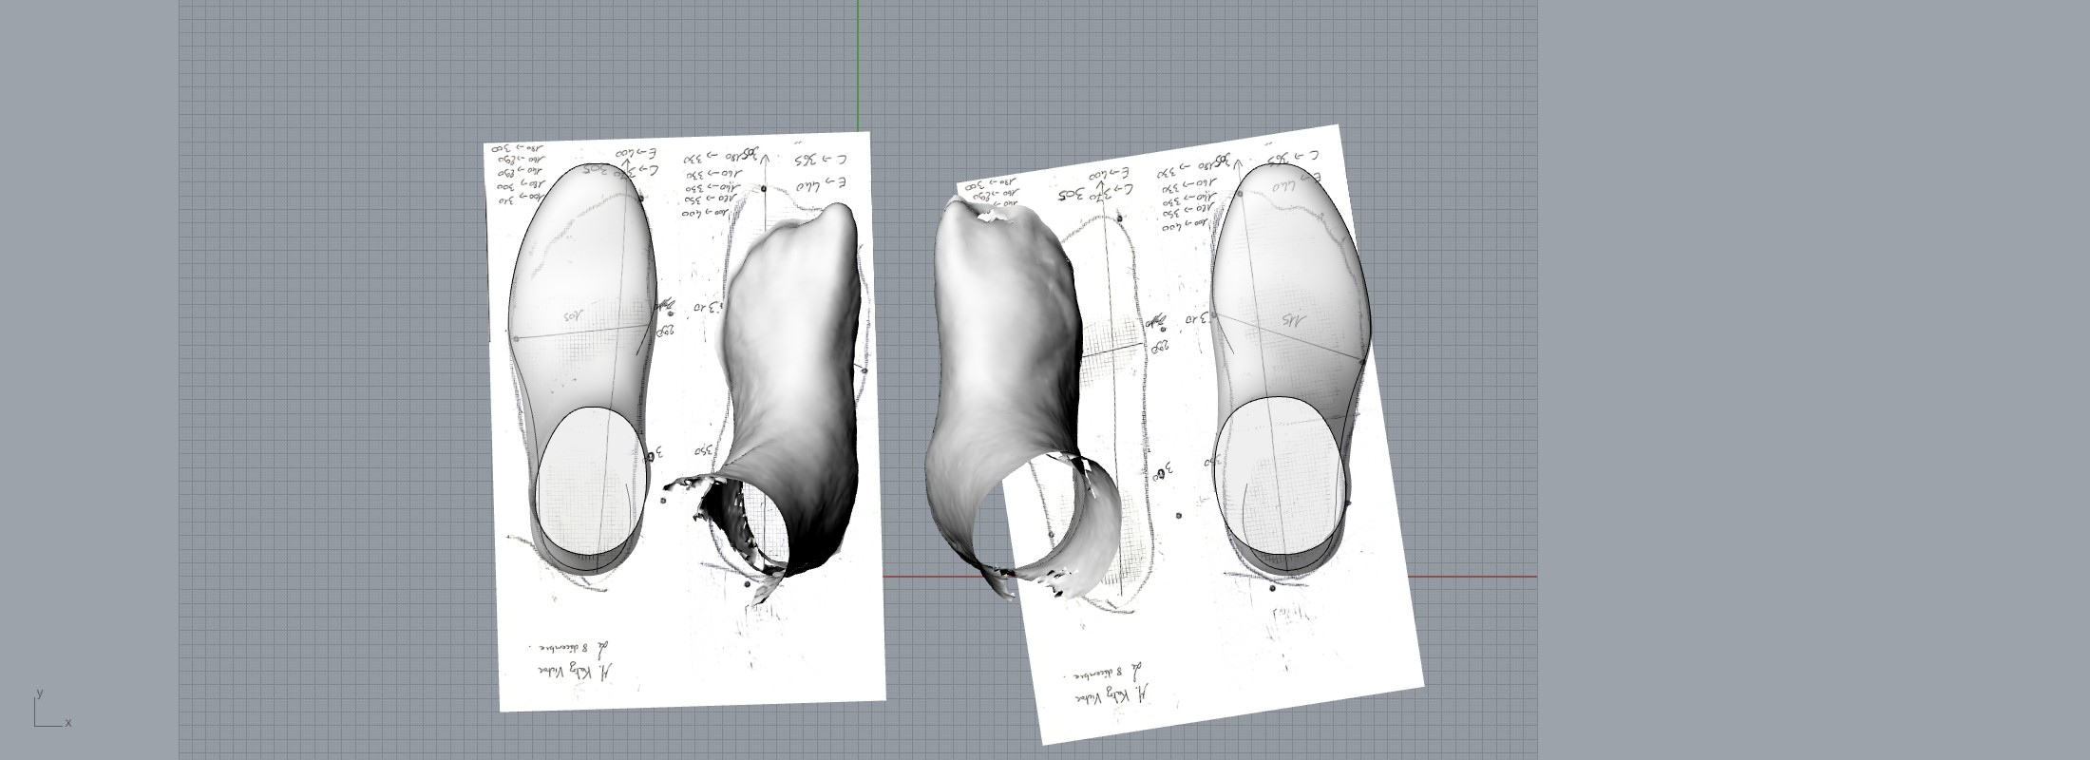Viewport: 2090px width, 760px height.
Task: Click the handwritten 115 on the right shoe last
Action: pyautogui.click(x=1295, y=319)
